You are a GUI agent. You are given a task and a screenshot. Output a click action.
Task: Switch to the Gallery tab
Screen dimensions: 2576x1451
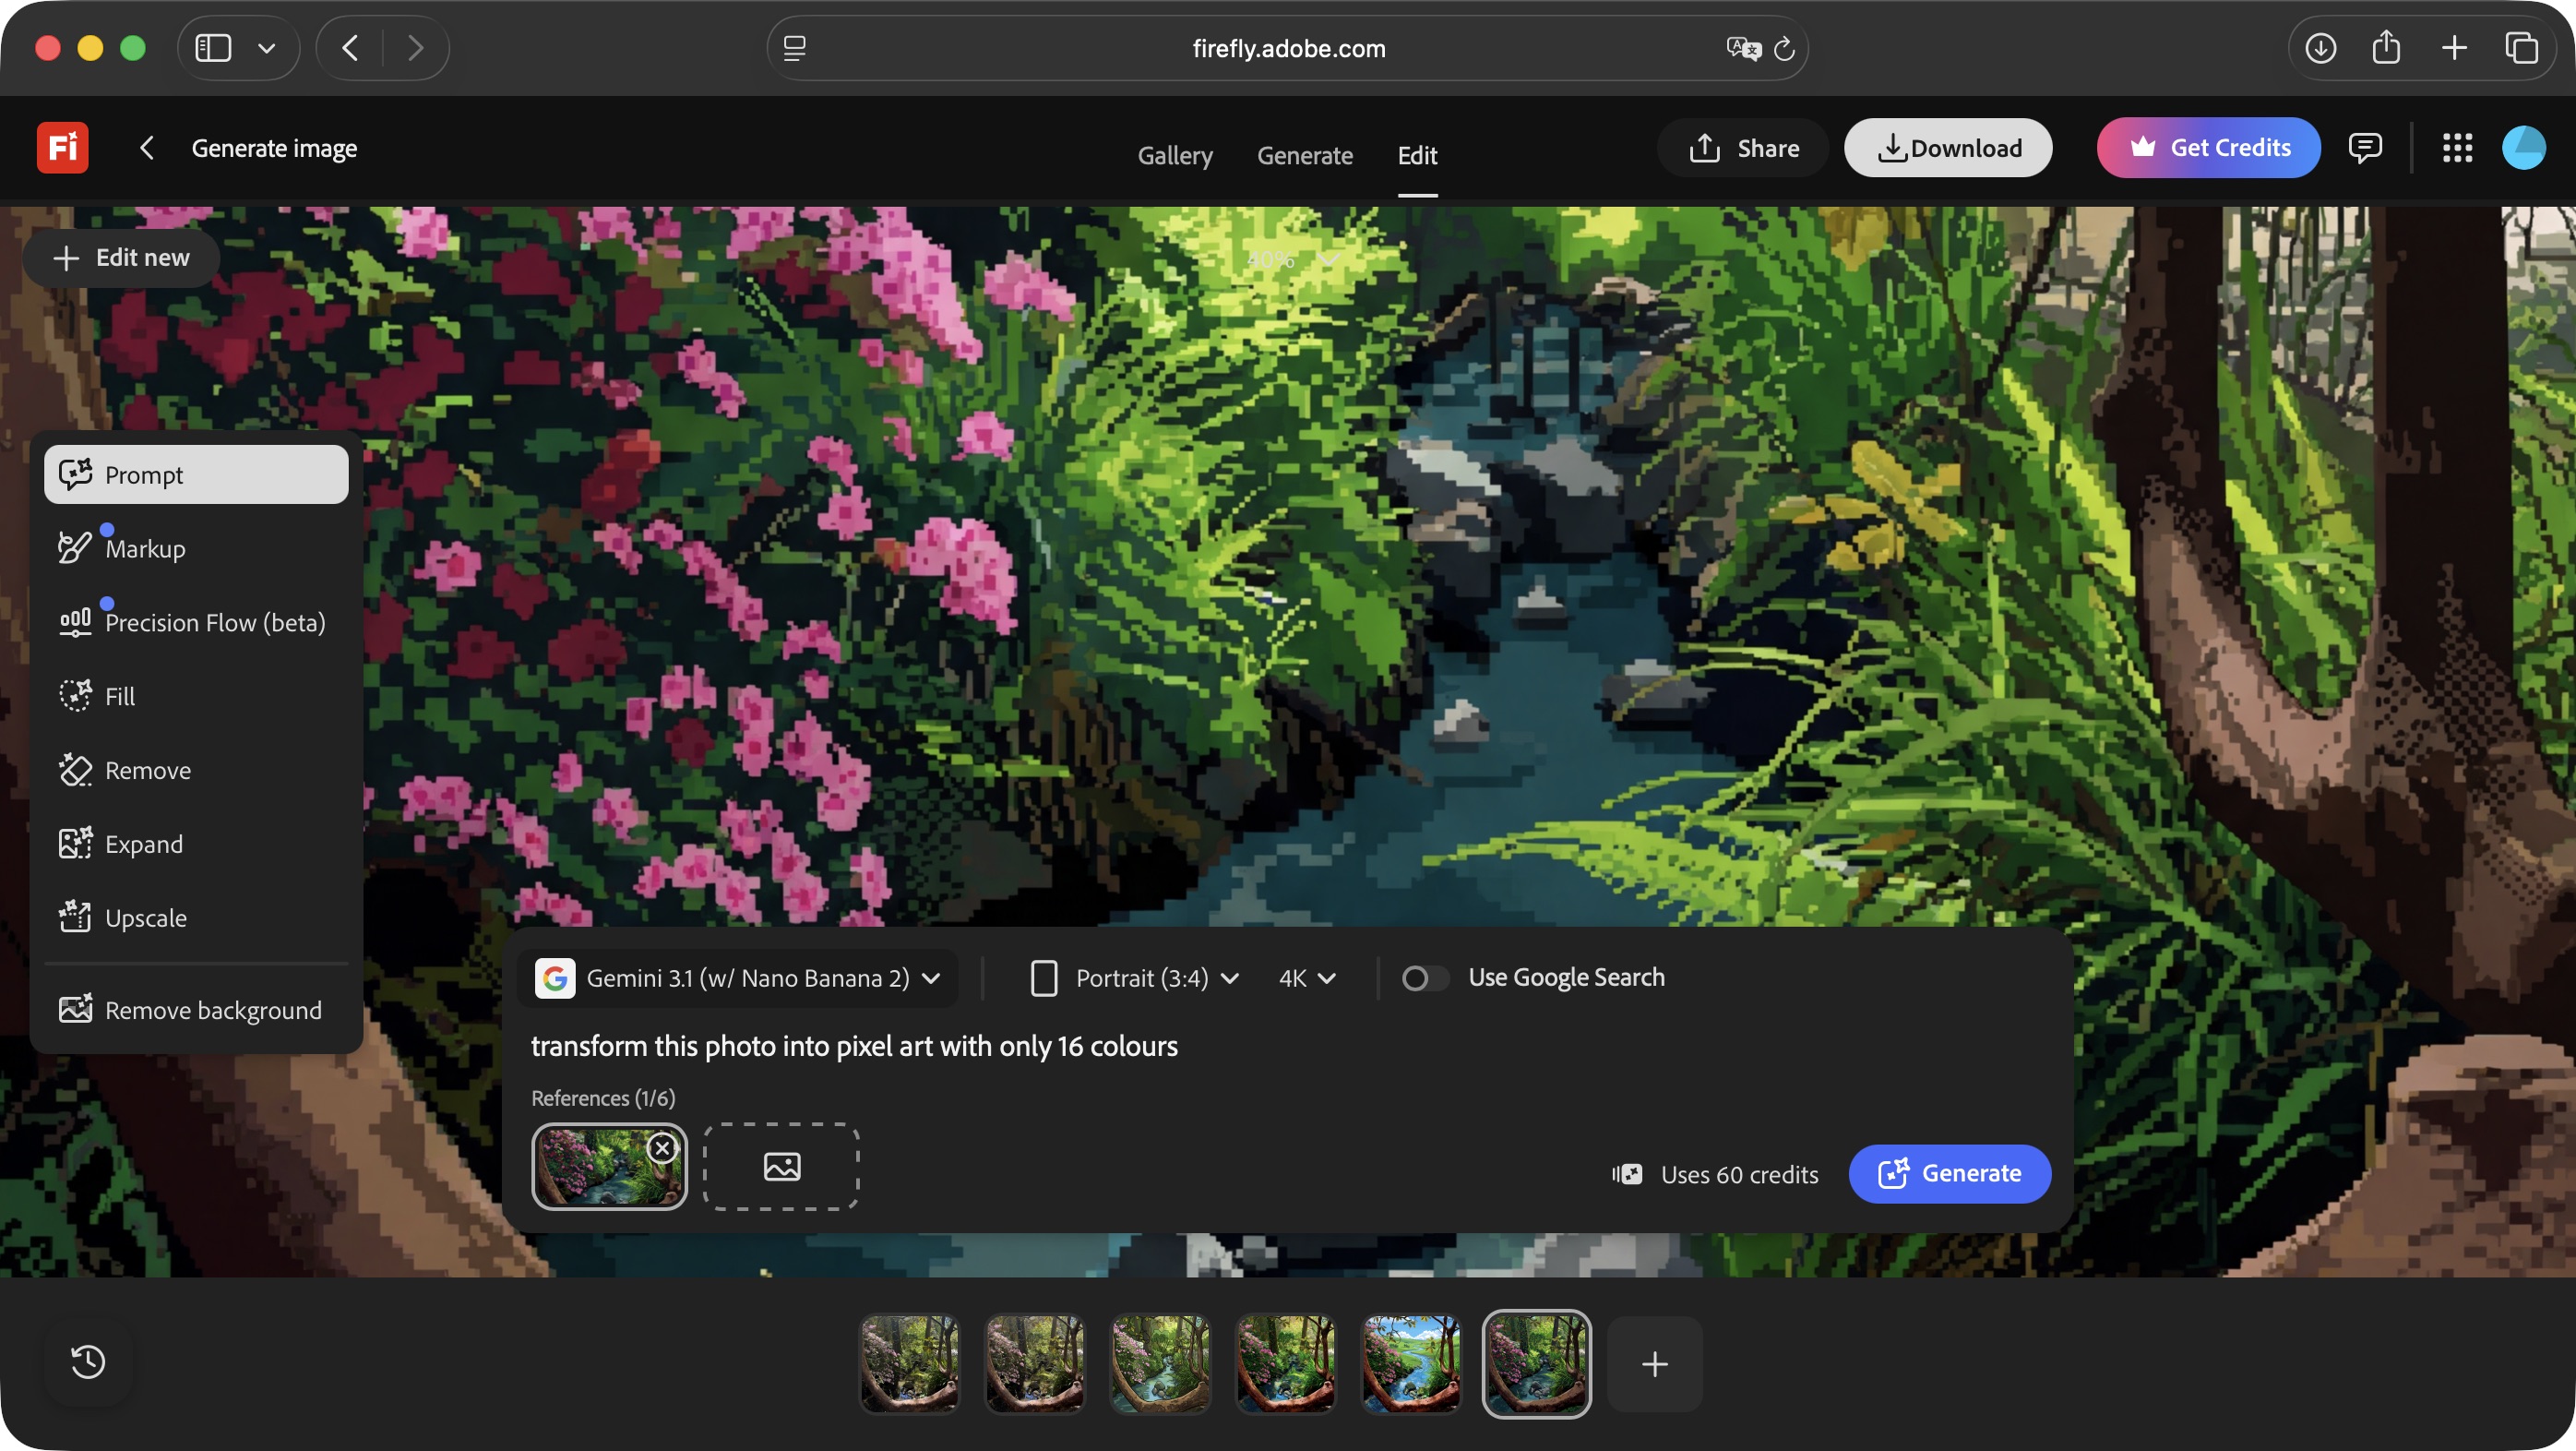click(x=1175, y=155)
